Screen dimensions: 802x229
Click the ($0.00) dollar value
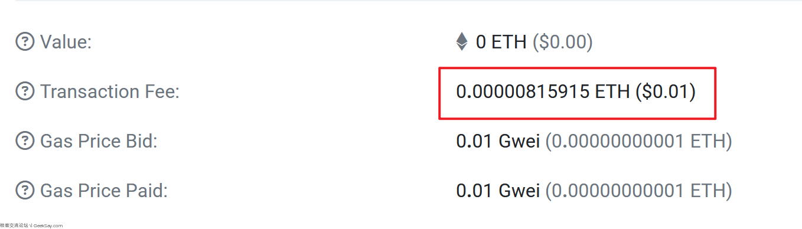563,42
